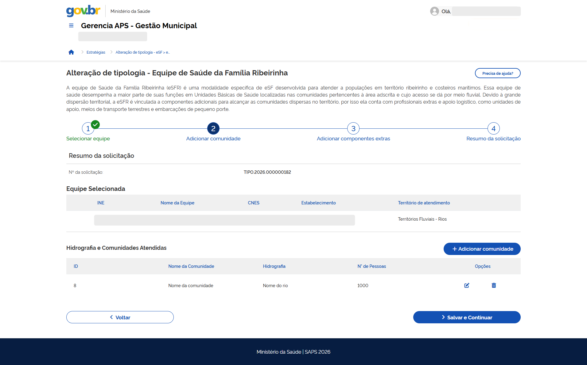Jump to step 3 Adicionar componentes extras
This screenshot has height=365, width=587.
coord(353,129)
